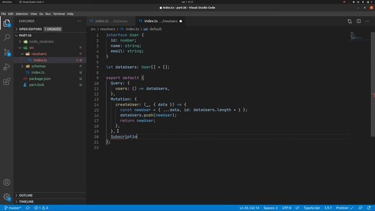Click the Prettier status indicator
This screenshot has width=375, height=211.
345,208
